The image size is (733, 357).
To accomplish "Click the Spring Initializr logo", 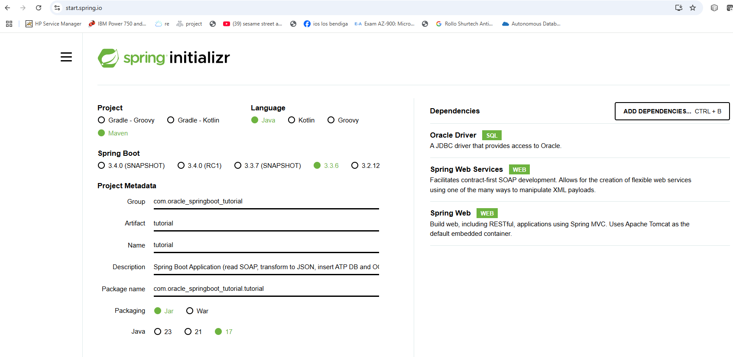I will point(164,58).
